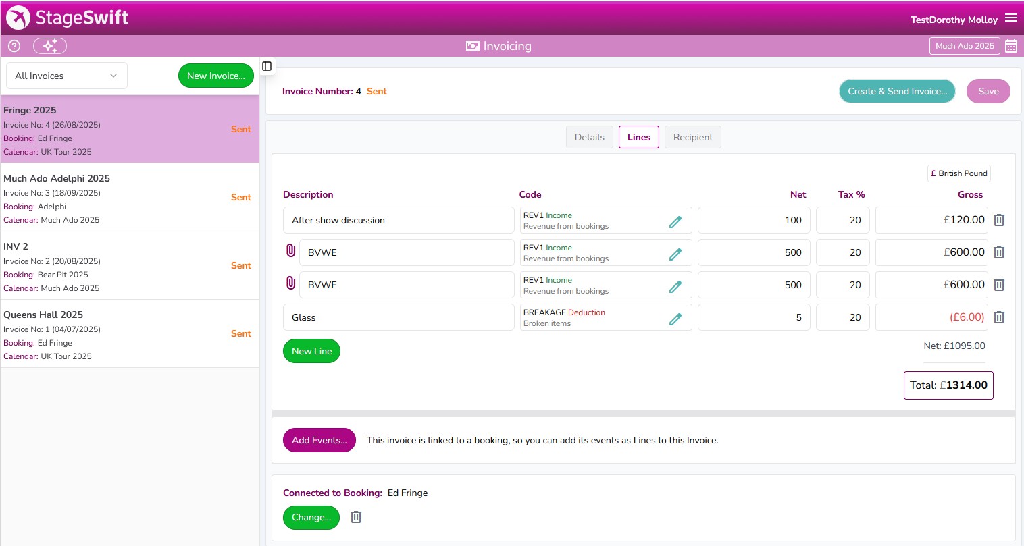Click the Net field on Glass line
This screenshot has width=1024, height=546.
tap(754, 317)
